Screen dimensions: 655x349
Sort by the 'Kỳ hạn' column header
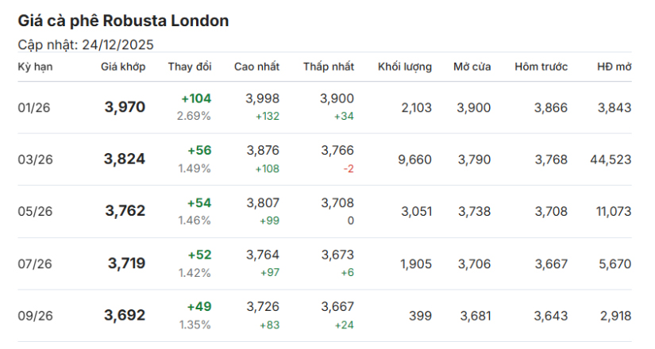35,67
